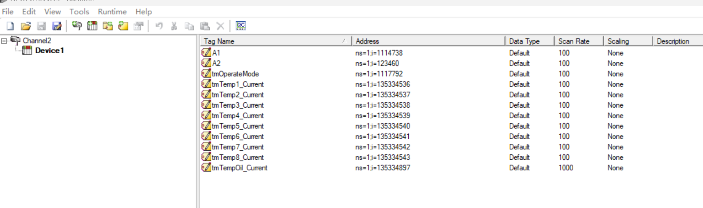This screenshot has width=703, height=208.
Task: Sort by the Scaling column header
Action: point(628,41)
